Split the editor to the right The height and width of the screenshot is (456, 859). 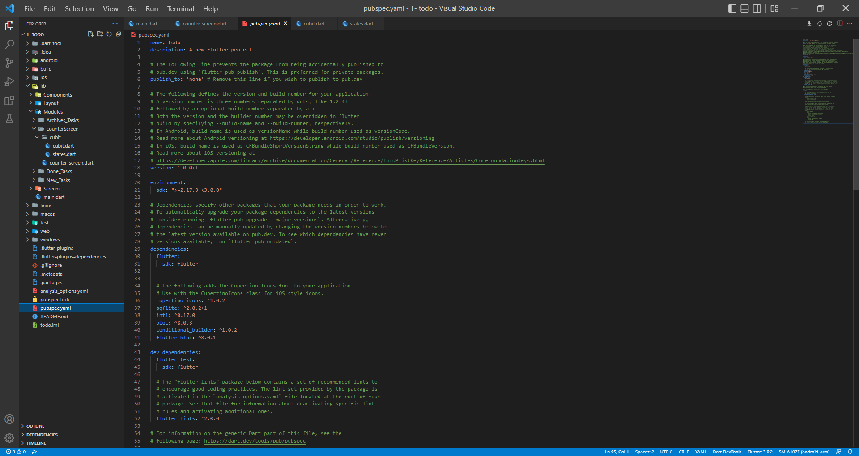[x=840, y=24]
